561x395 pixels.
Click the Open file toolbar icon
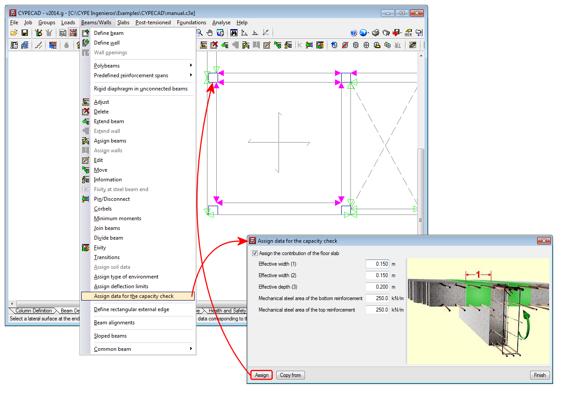coord(14,33)
